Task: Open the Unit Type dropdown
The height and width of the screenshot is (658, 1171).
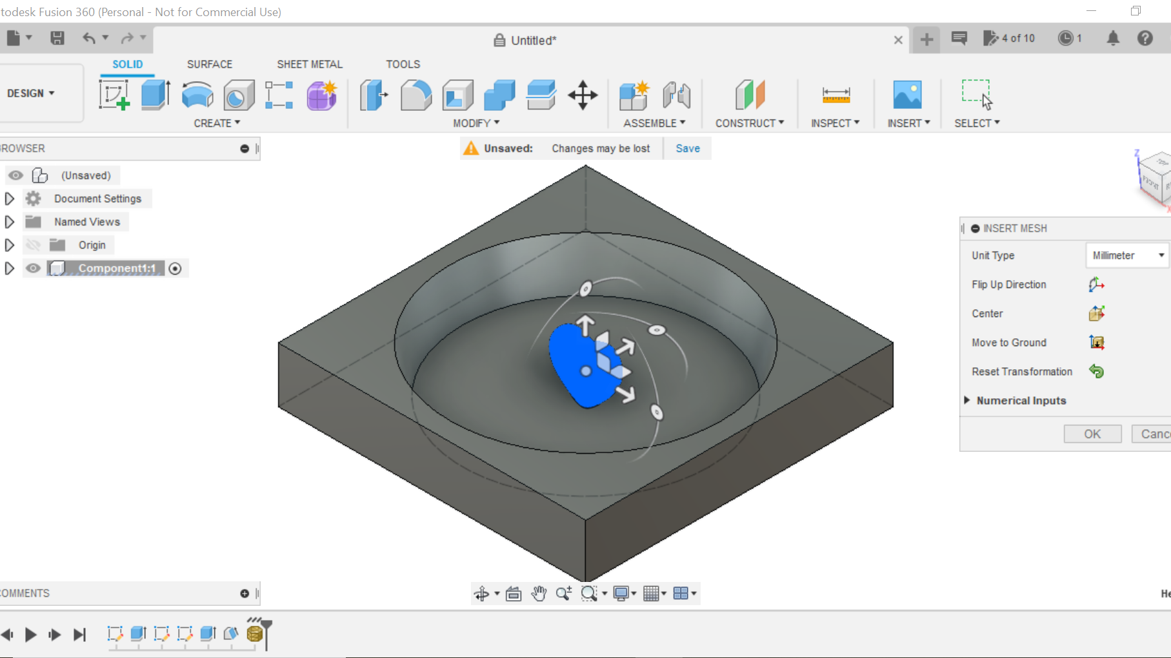Action: (1126, 255)
